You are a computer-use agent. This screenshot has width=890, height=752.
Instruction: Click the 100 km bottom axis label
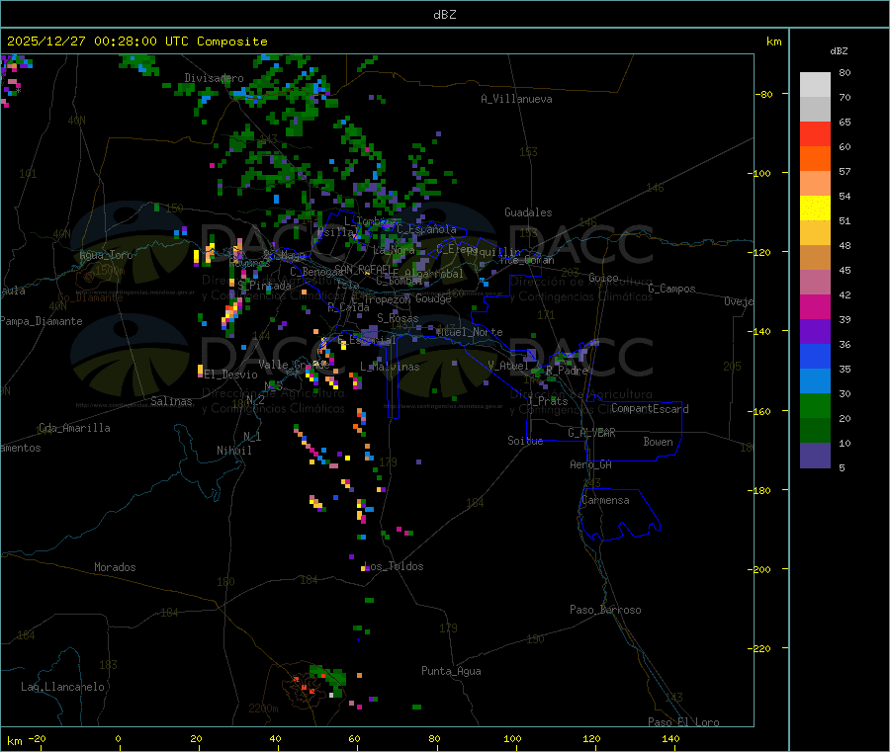click(512, 738)
